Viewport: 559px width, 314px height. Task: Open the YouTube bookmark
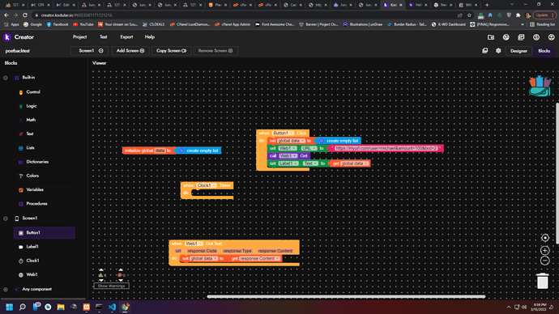(83, 24)
